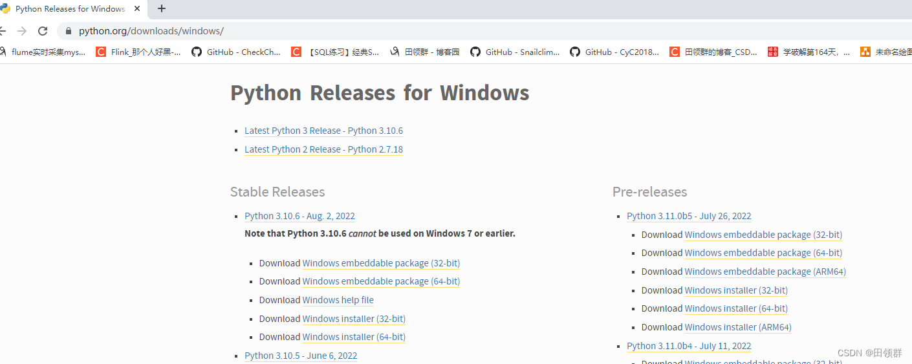Screen dimensions: 912x364
Task: Open the Python 3.11.0b5 - July 26, 2022 link
Action: pos(689,216)
